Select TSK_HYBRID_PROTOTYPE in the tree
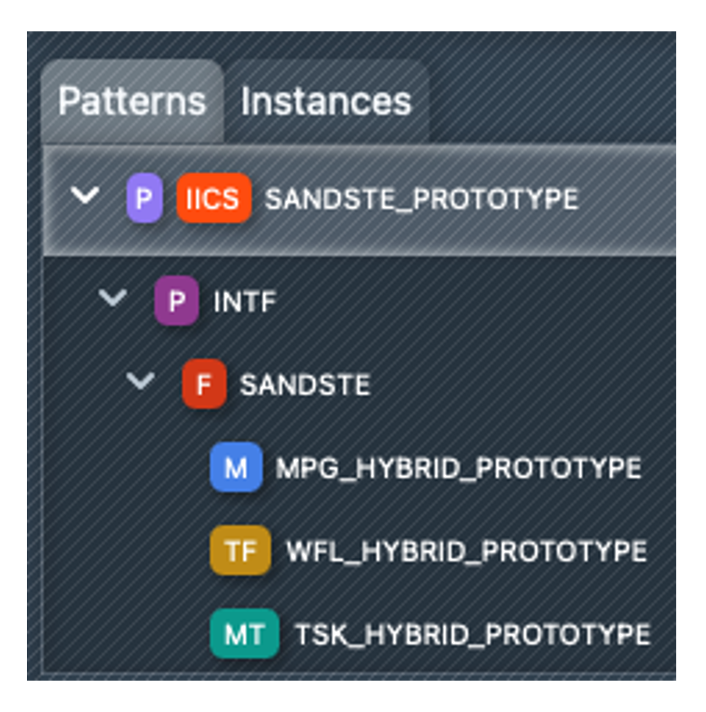 473,634
